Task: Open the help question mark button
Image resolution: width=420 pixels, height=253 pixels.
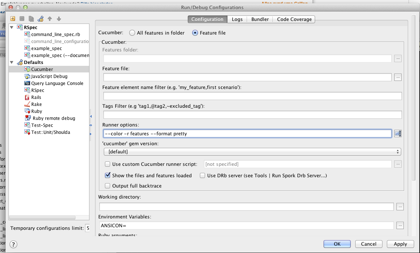Action: [x=13, y=244]
